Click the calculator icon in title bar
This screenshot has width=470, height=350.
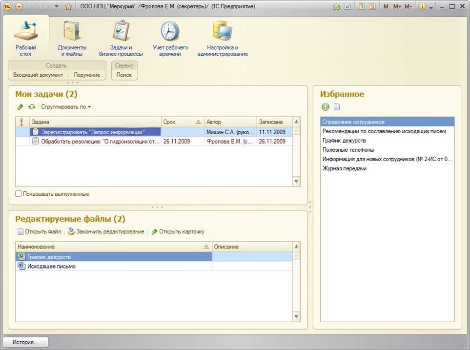click(361, 7)
